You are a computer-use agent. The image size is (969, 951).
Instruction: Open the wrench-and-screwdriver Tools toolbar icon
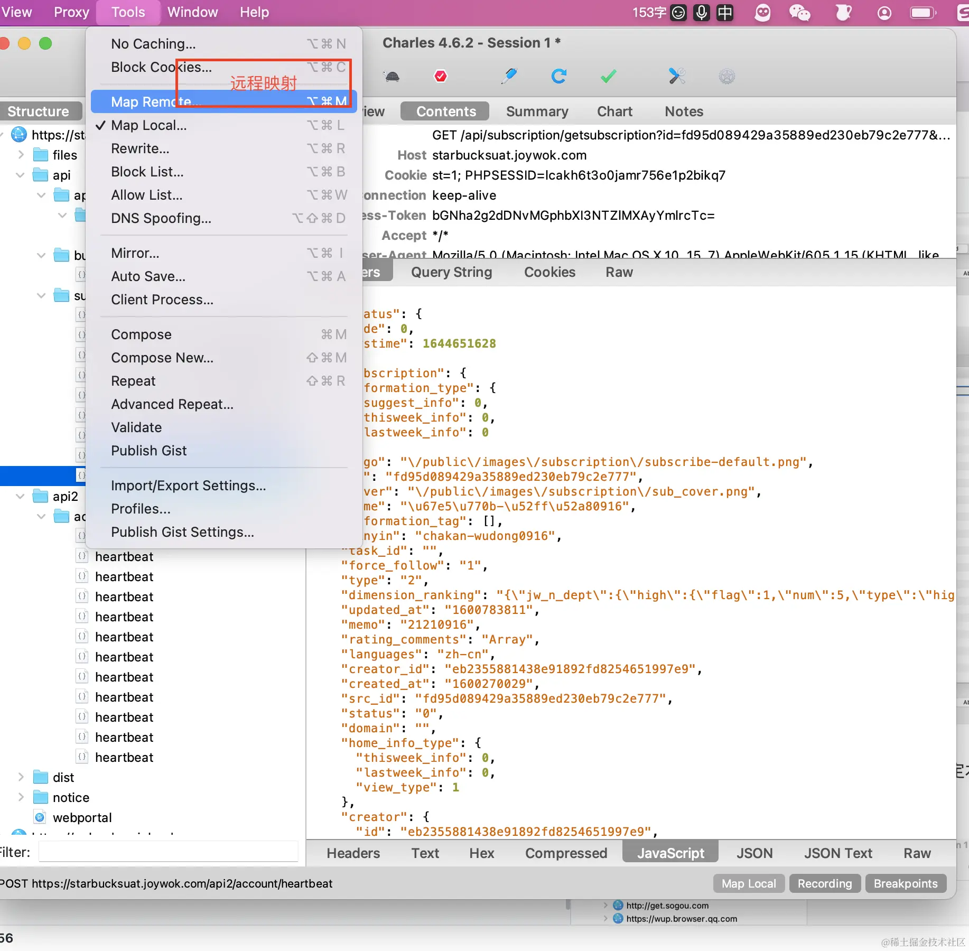tap(677, 76)
